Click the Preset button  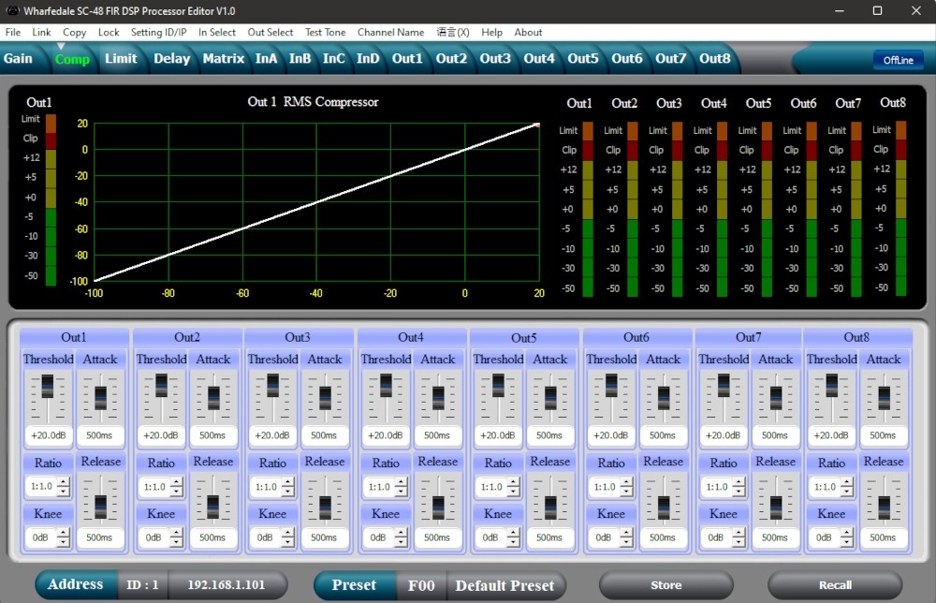tap(354, 585)
